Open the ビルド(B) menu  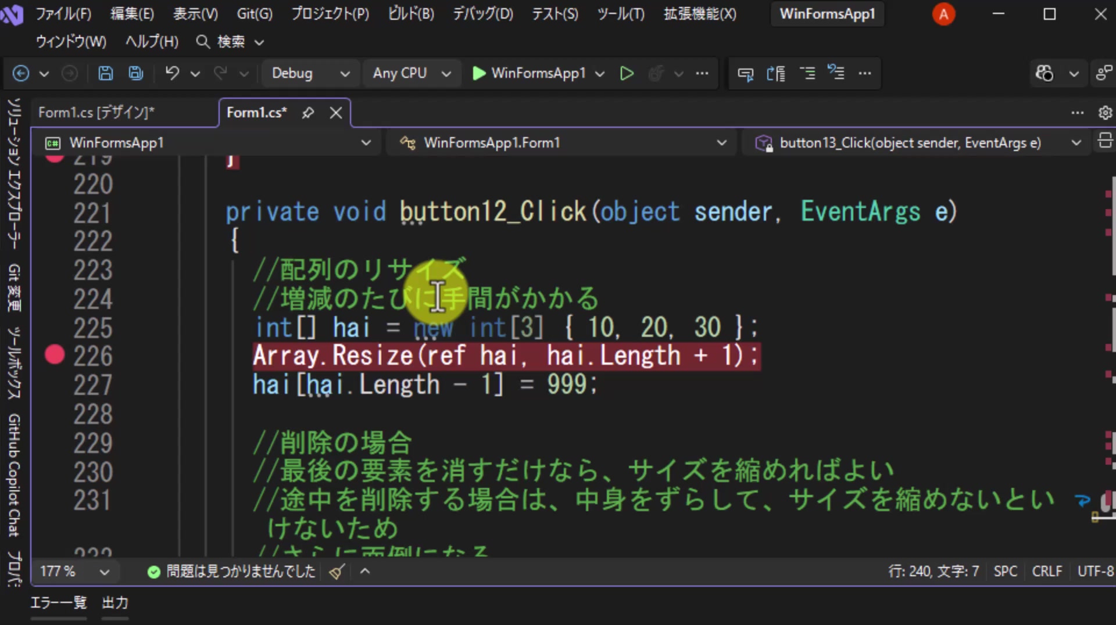tap(411, 14)
